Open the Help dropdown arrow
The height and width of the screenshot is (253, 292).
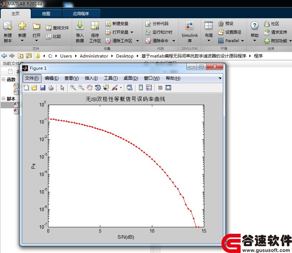click(x=255, y=40)
